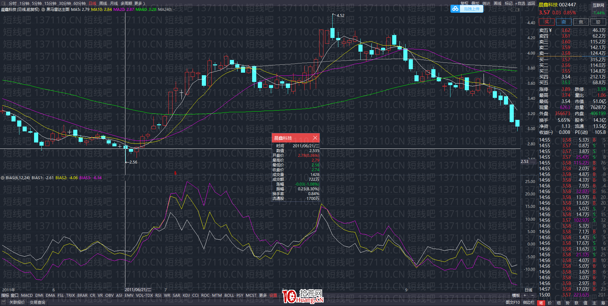Toggle the BIAS indicator circle icon
Image resolution: width=608 pixels, height=306 pixels.
(x=3, y=178)
